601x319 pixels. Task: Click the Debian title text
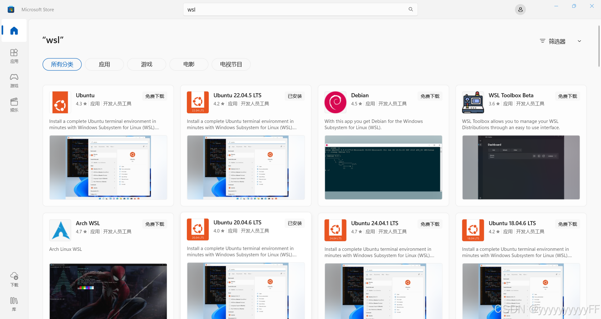coord(360,95)
